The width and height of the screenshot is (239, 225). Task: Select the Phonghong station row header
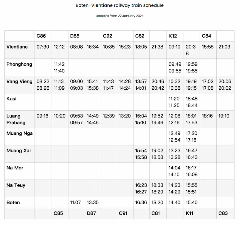[x=19, y=64]
